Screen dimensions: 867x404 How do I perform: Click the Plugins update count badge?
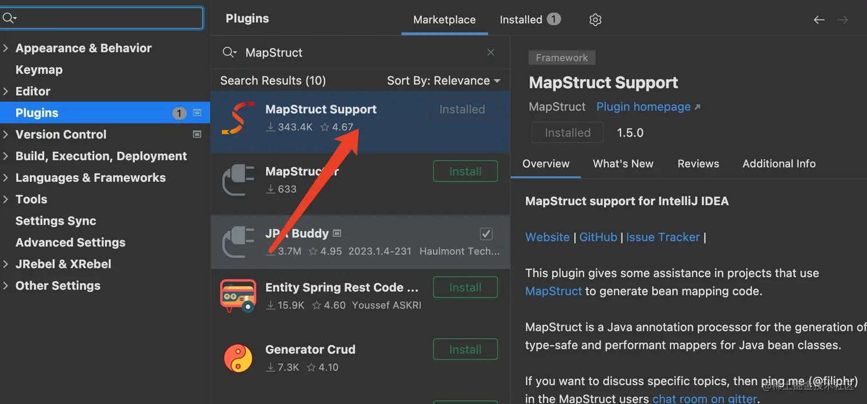pyautogui.click(x=179, y=113)
